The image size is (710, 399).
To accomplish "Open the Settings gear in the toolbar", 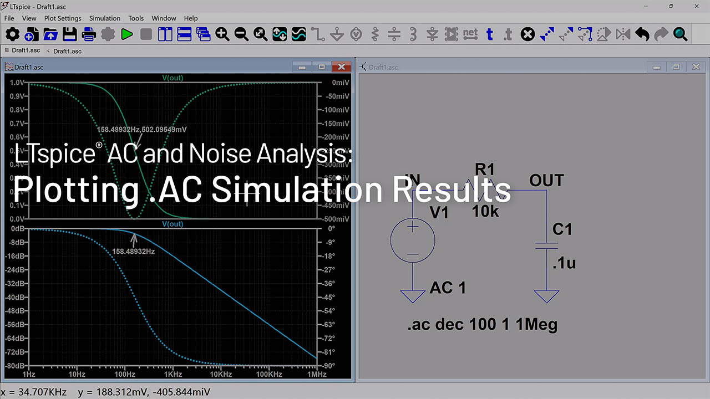I will 12,34.
